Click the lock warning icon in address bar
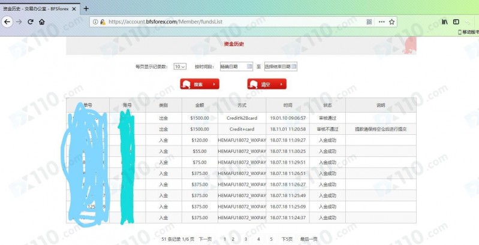 pos(103,22)
